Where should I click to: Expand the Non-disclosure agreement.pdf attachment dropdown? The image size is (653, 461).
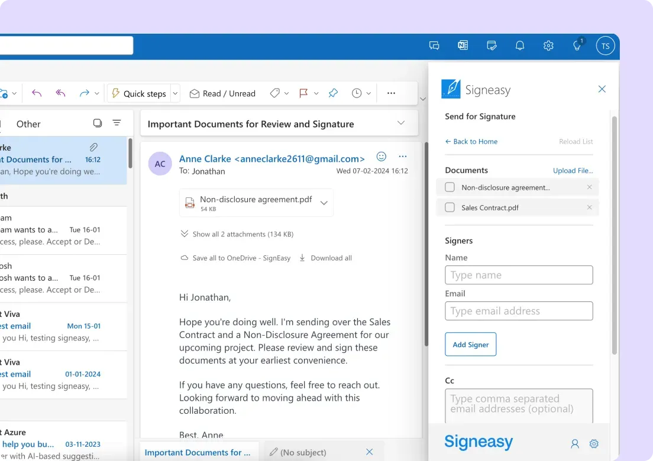pos(324,202)
